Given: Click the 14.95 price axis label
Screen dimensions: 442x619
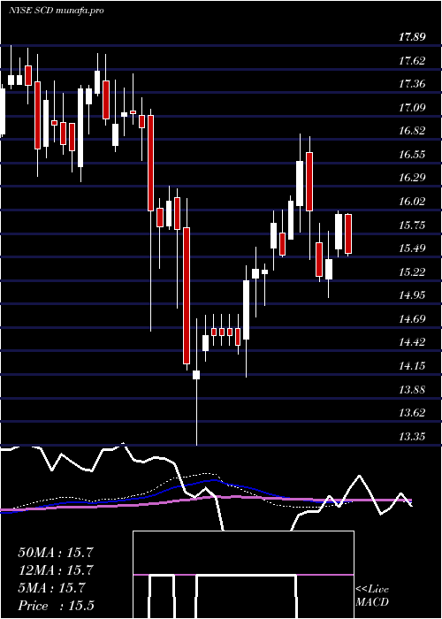Looking at the screenshot, I should (412, 295).
